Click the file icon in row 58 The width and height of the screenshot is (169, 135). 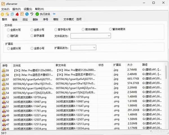(x=4, y=75)
